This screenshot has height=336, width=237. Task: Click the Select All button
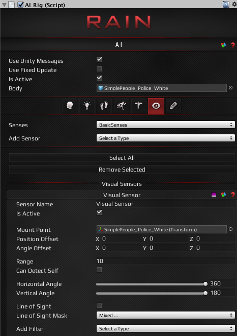coord(122,158)
